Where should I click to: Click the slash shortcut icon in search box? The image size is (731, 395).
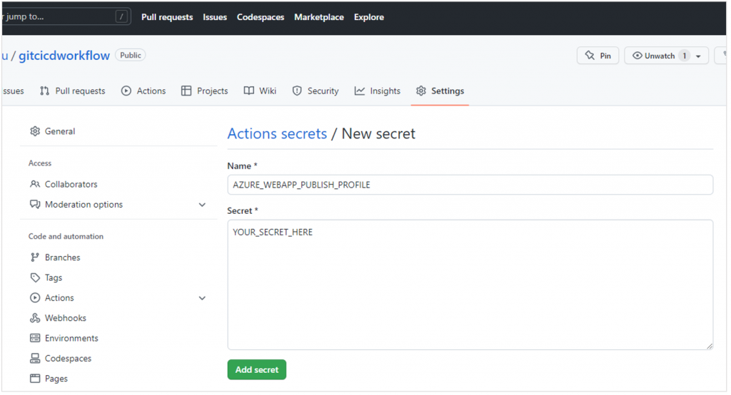[x=121, y=17]
